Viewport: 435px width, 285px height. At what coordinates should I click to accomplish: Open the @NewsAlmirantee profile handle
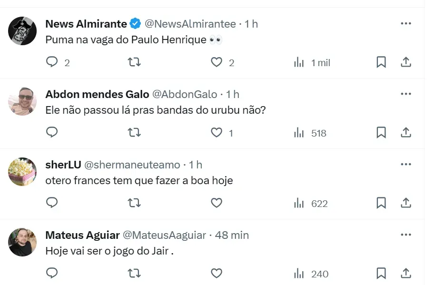(190, 24)
